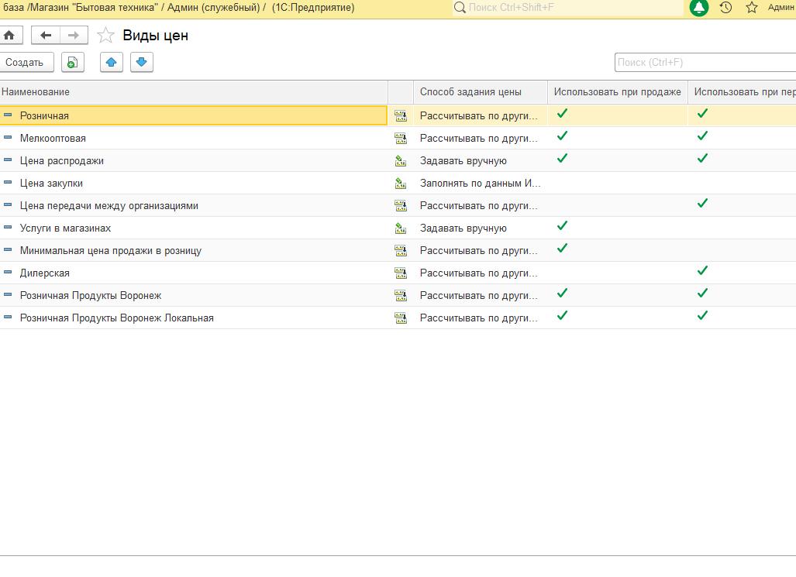Click sale checkmark in Услуги в магазинах row

click(562, 226)
